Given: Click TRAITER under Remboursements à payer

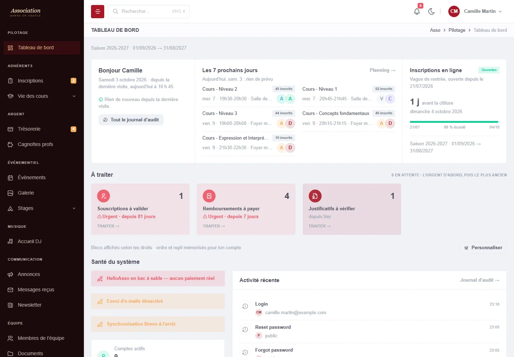Looking at the screenshot, I should (214, 226).
